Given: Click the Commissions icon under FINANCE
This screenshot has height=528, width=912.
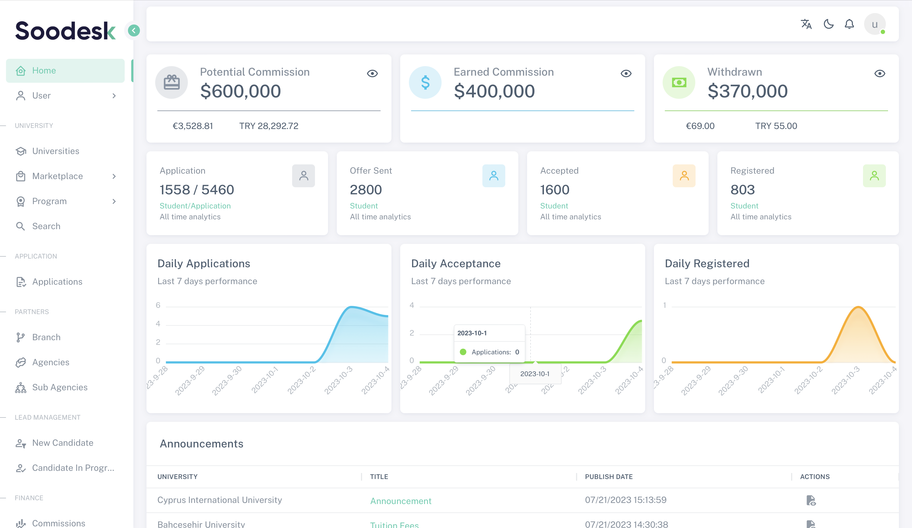Looking at the screenshot, I should (21, 523).
